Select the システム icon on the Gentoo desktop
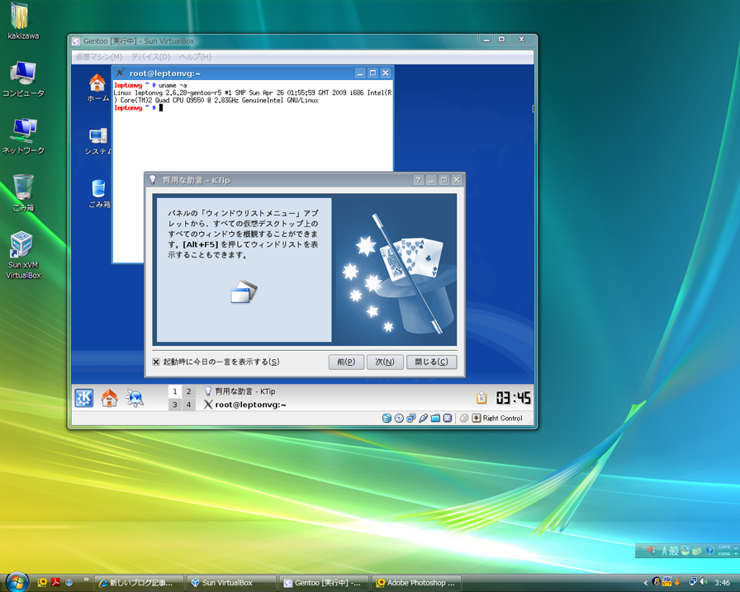 (x=97, y=141)
